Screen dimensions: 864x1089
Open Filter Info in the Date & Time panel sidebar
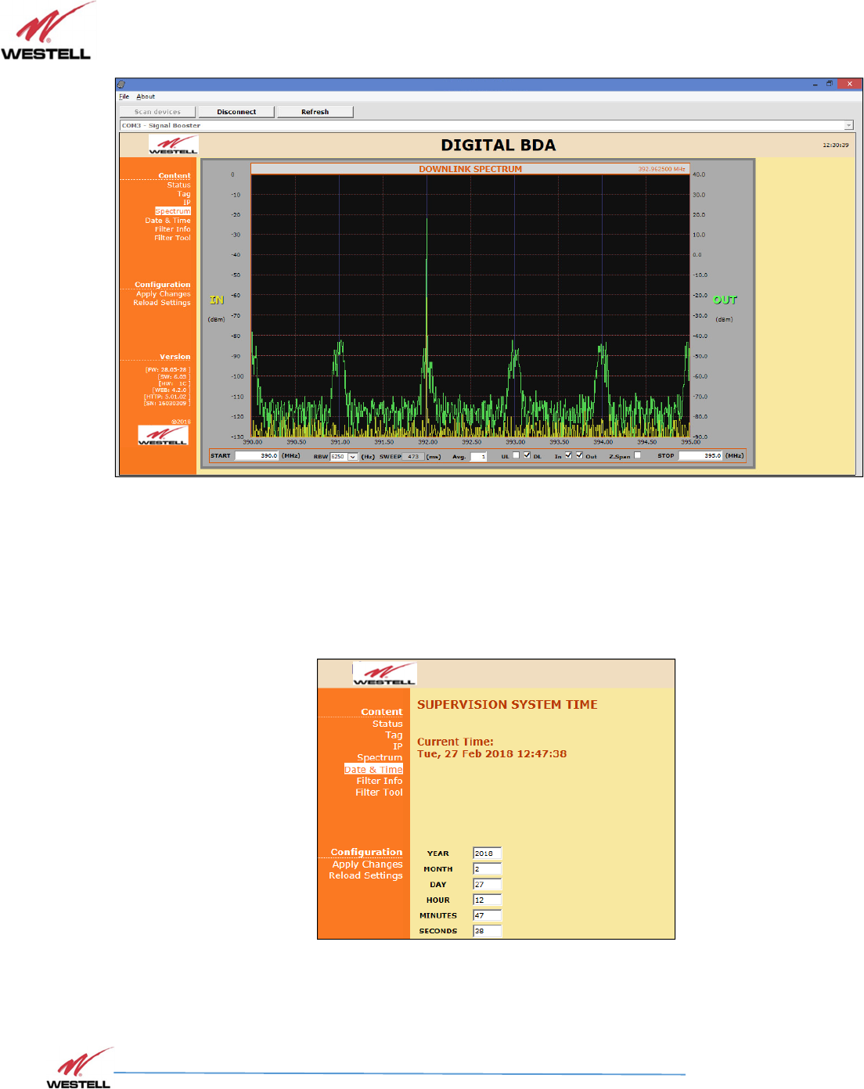point(380,781)
